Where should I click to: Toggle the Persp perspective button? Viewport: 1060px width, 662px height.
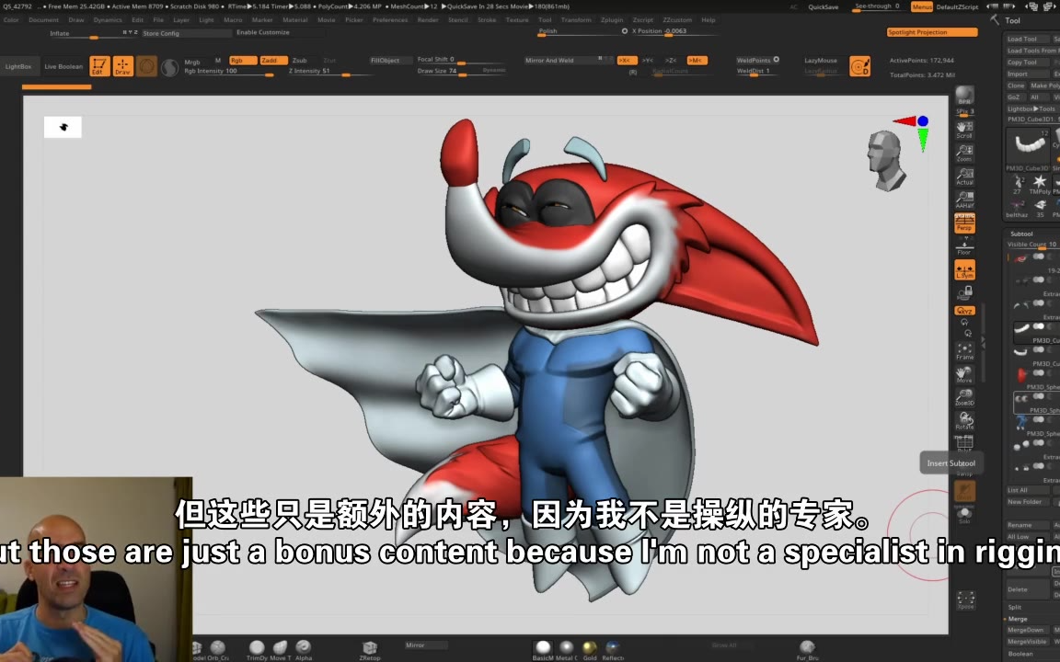coord(964,223)
